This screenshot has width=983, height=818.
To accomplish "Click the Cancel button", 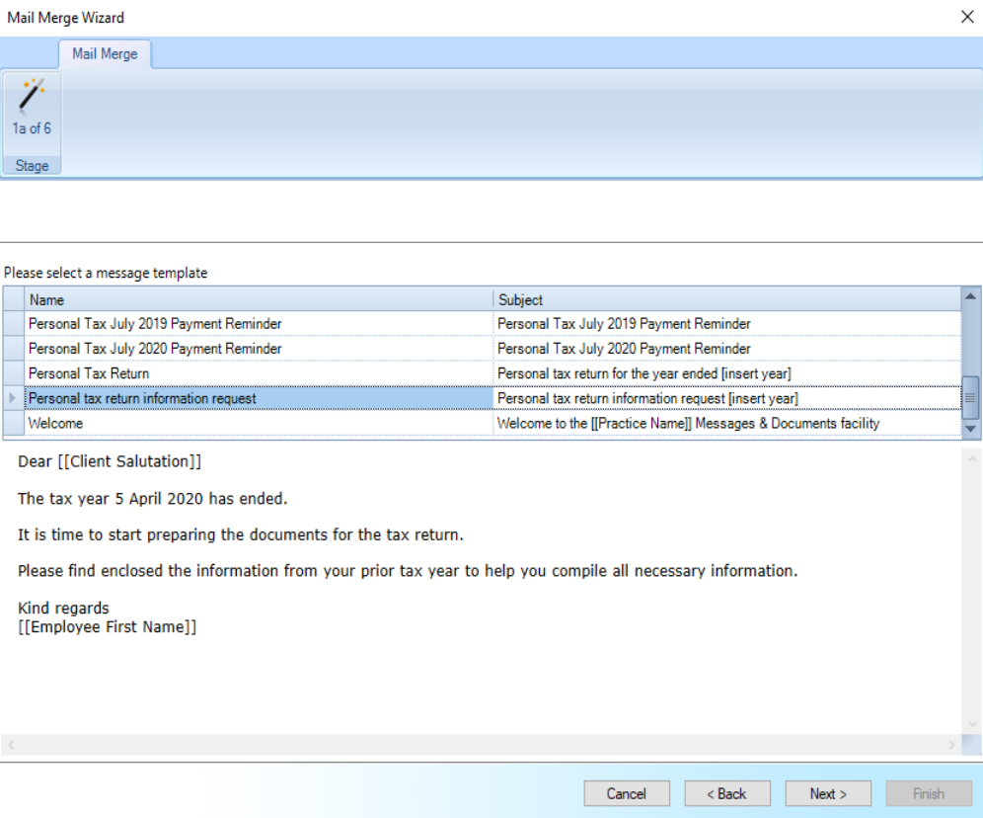I will [627, 793].
